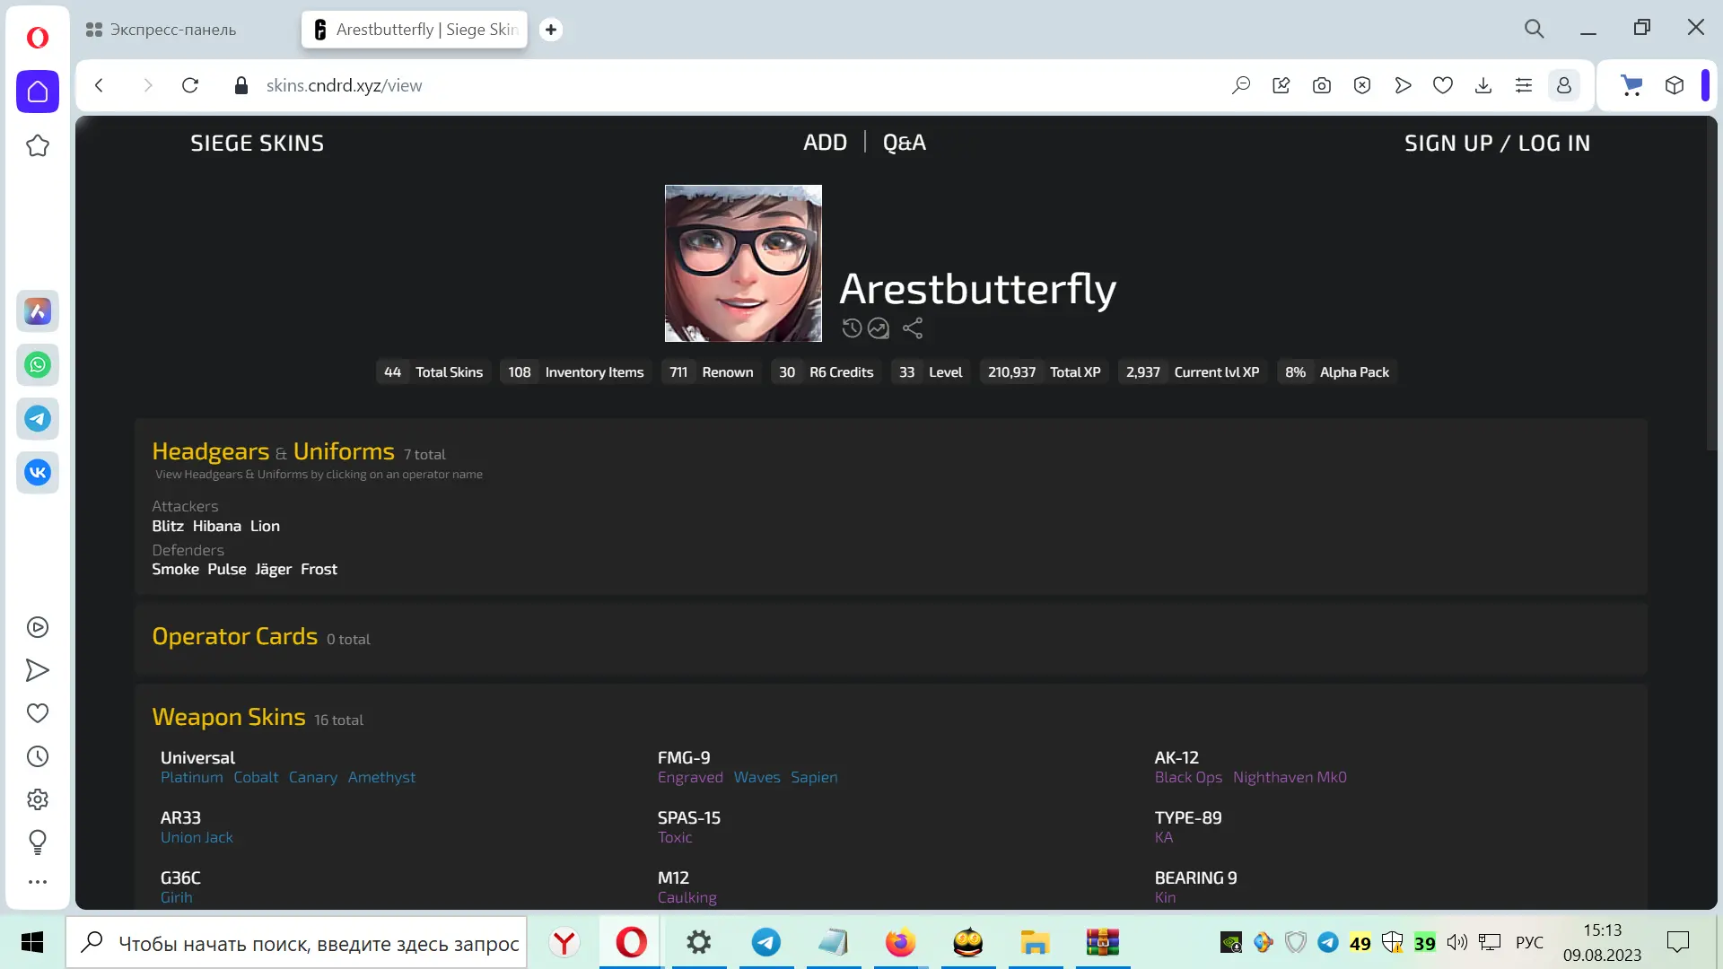Share the profile with share icon
This screenshot has width=1723, height=969.
tap(913, 328)
